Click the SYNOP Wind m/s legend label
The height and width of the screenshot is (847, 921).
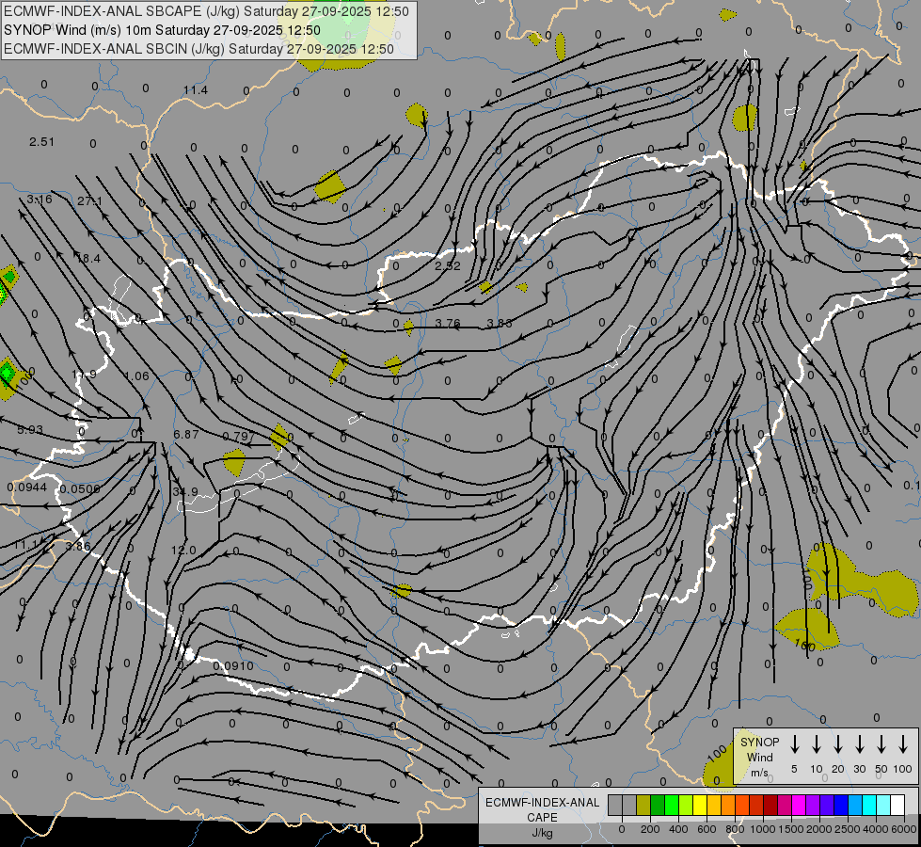[x=759, y=757]
